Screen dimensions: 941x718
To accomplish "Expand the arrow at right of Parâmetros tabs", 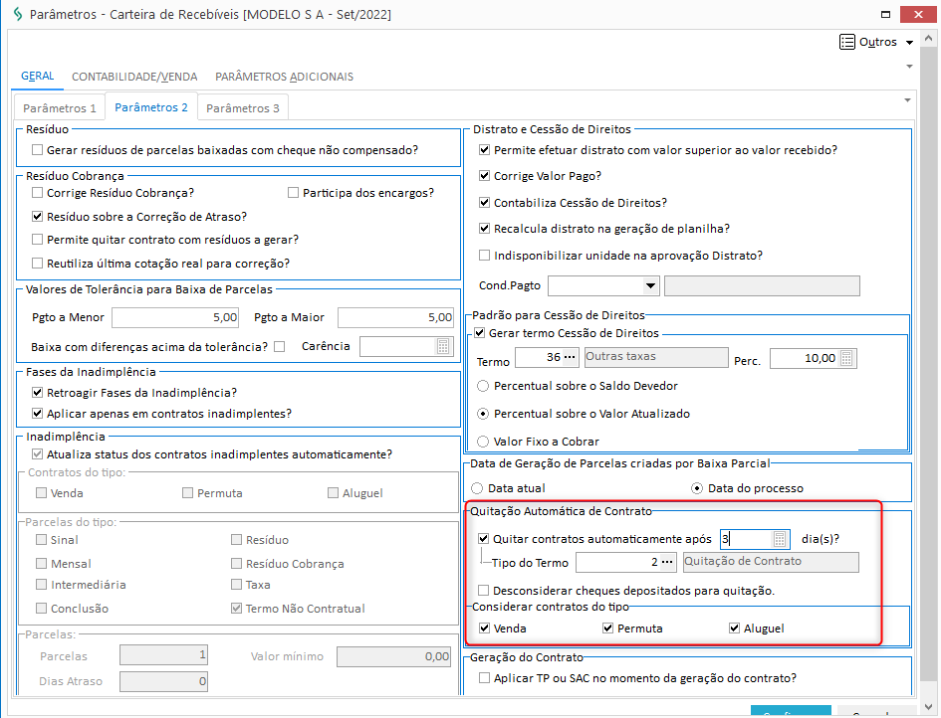I will (x=907, y=100).
